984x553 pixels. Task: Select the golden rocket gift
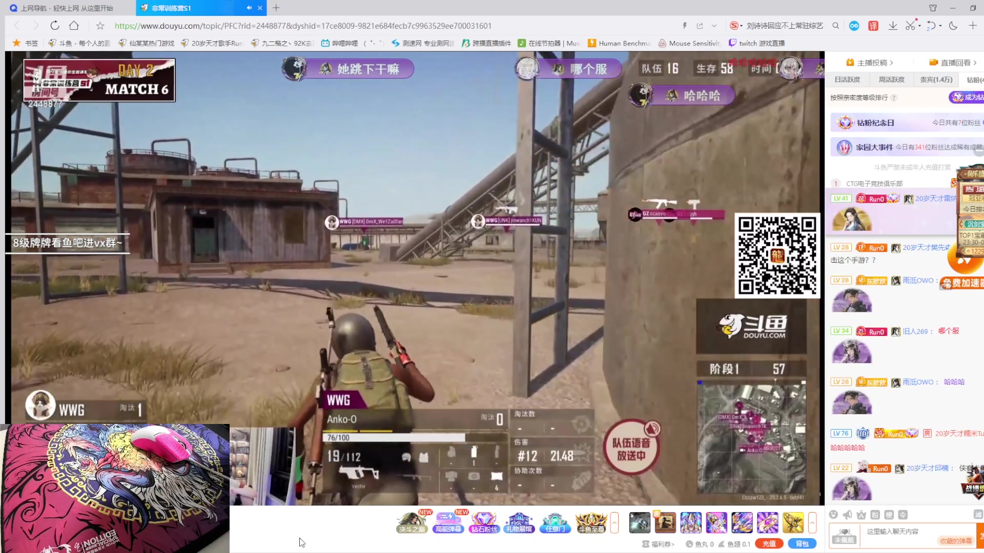click(x=793, y=523)
